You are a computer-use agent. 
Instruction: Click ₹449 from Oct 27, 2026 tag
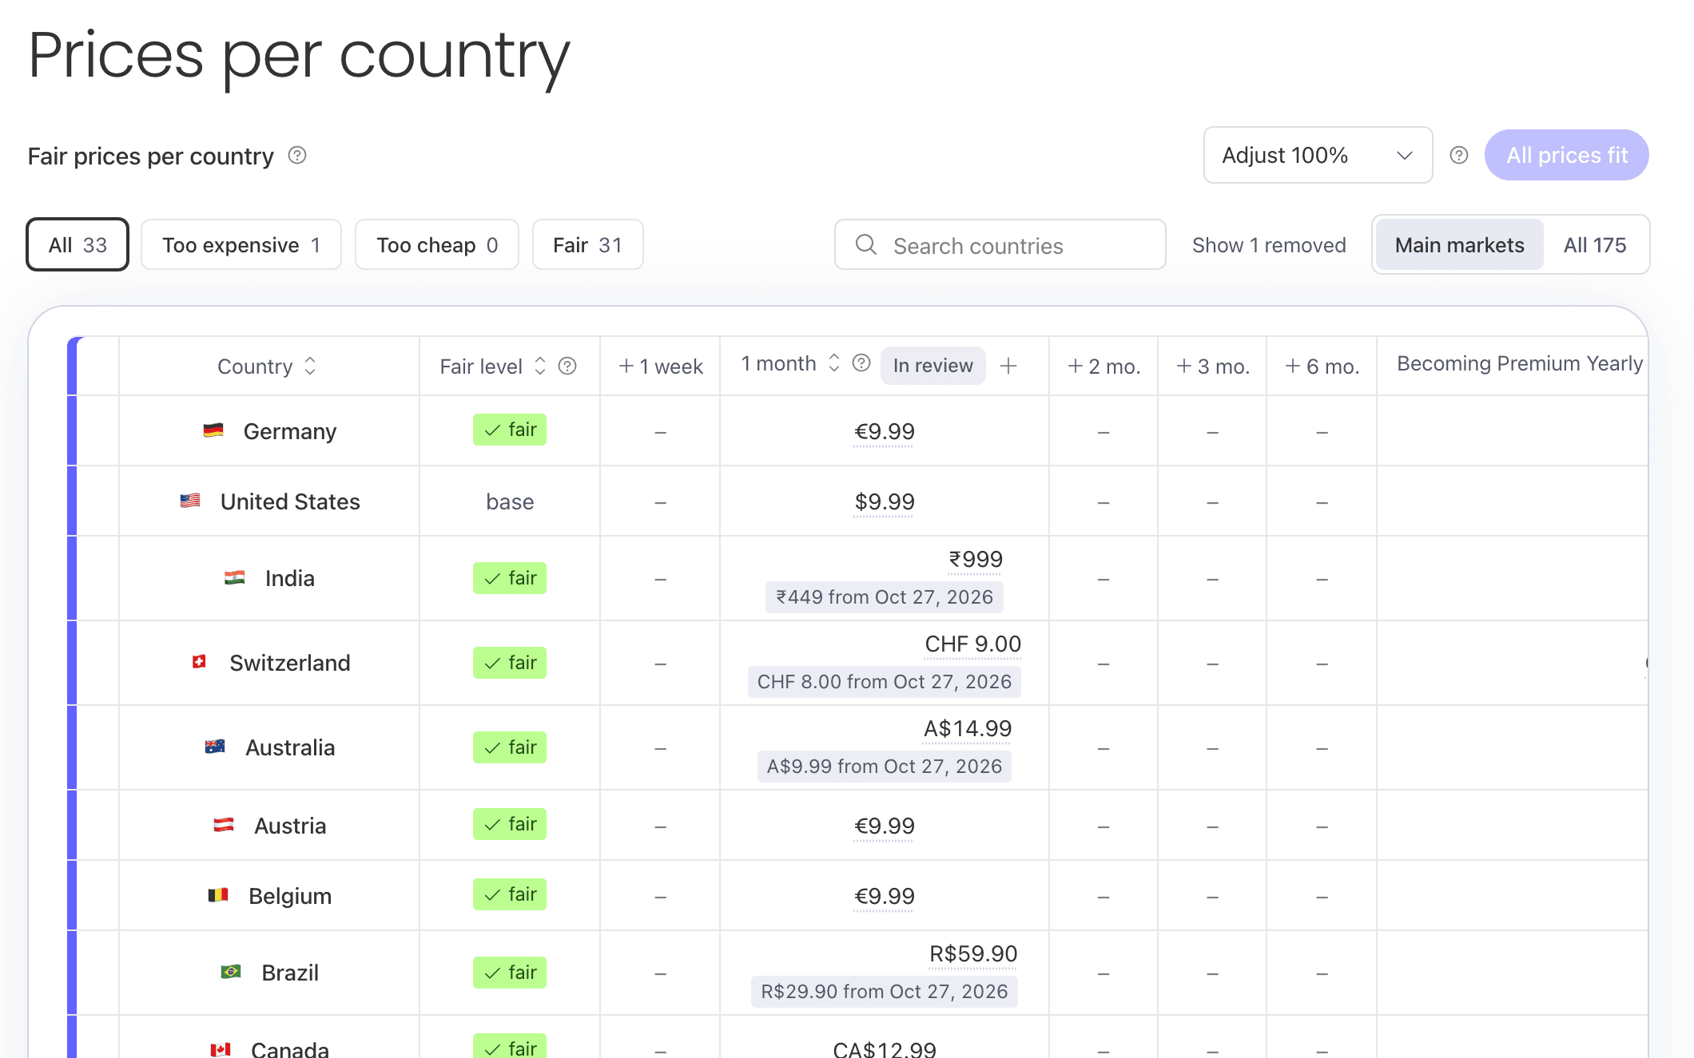pos(884,597)
